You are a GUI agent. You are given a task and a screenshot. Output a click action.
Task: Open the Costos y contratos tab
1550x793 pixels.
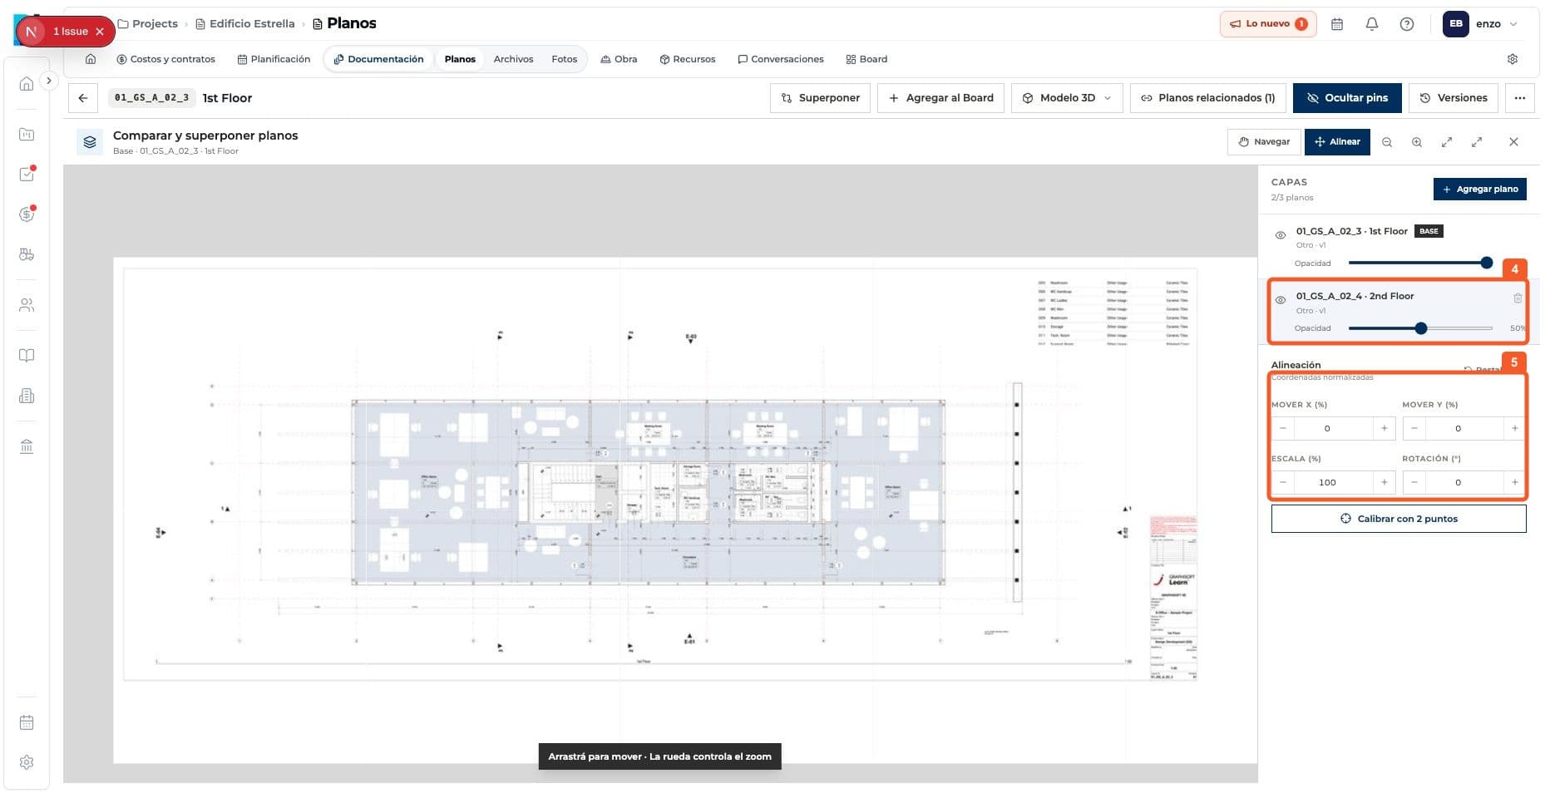click(165, 59)
